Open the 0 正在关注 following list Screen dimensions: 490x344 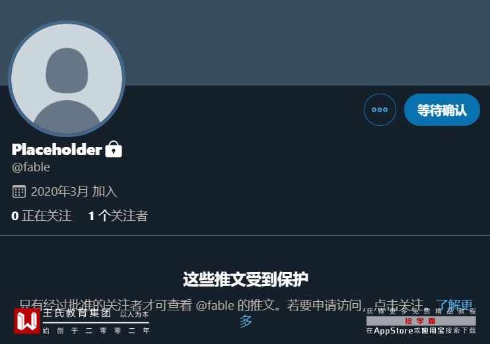click(x=41, y=215)
